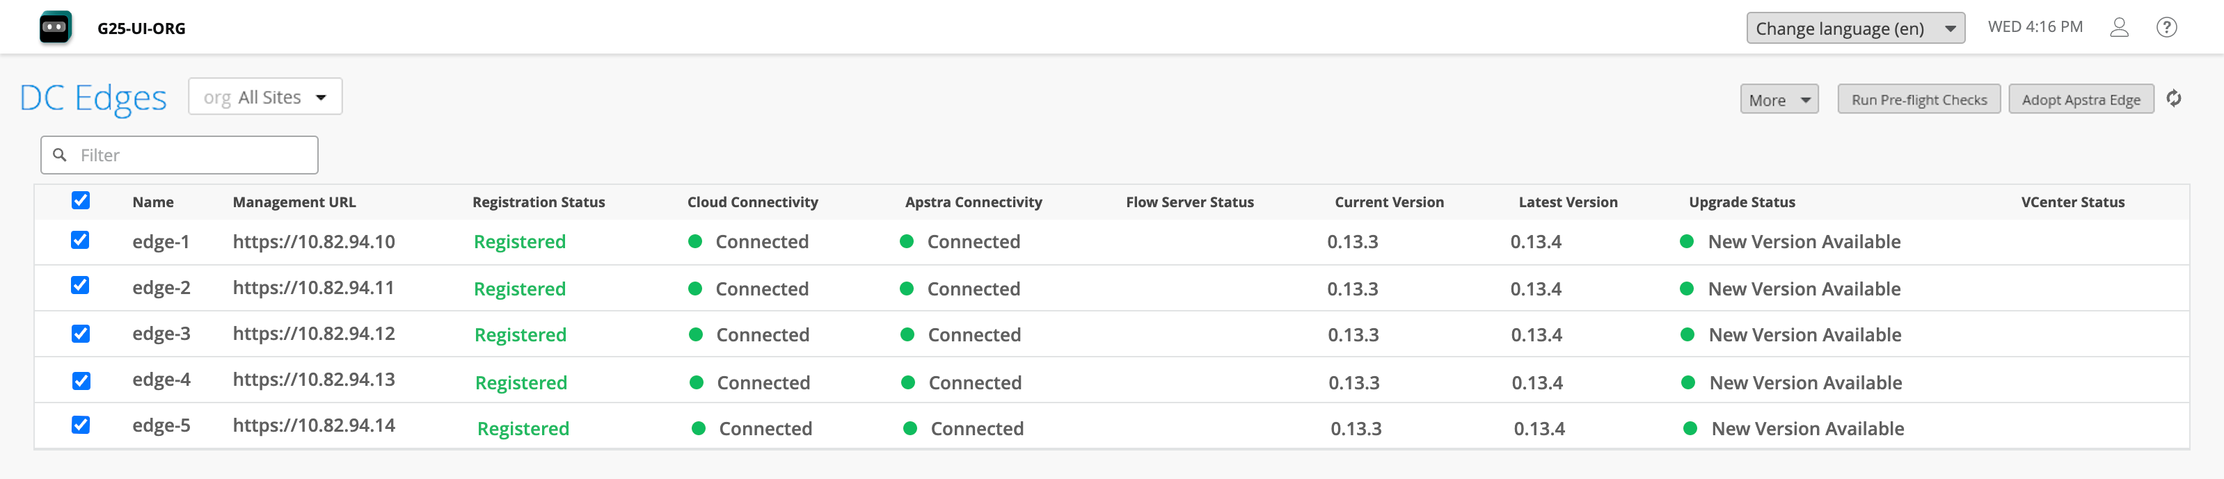Toggle the select-all checkbox in table header

pos(80,201)
